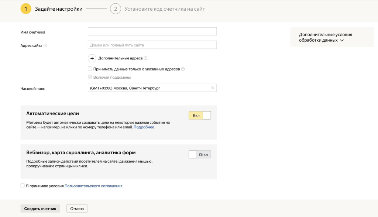Click step 2 Установите код счетчика

116,9
